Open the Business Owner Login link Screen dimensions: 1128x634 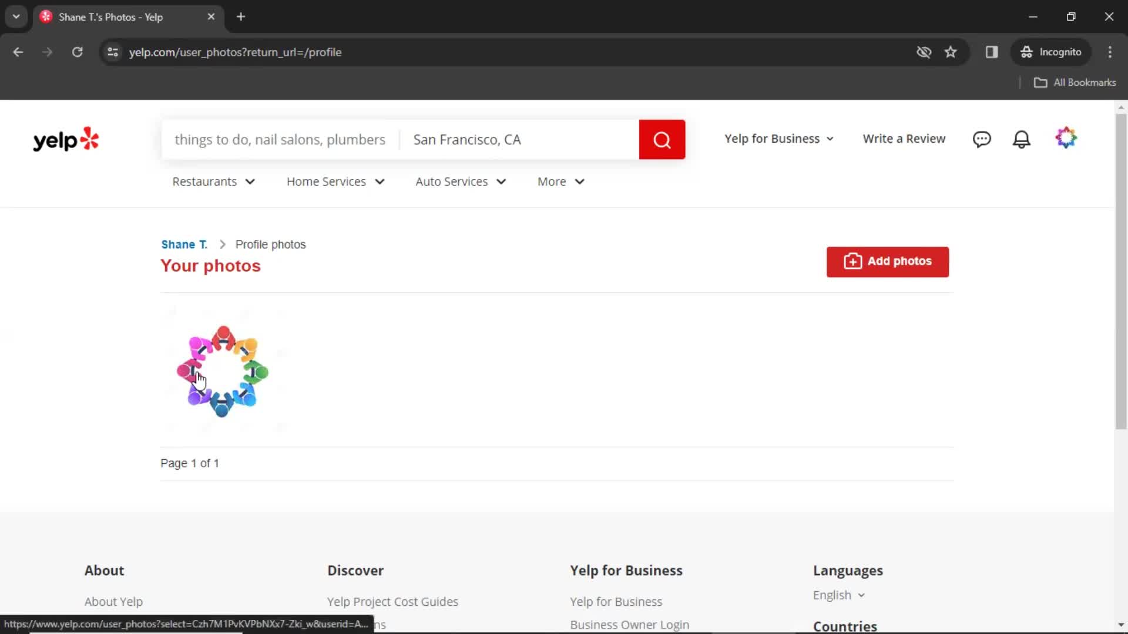[629, 625]
